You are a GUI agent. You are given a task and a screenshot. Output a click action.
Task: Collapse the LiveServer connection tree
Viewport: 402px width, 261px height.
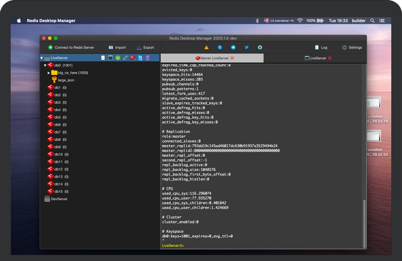click(x=42, y=58)
